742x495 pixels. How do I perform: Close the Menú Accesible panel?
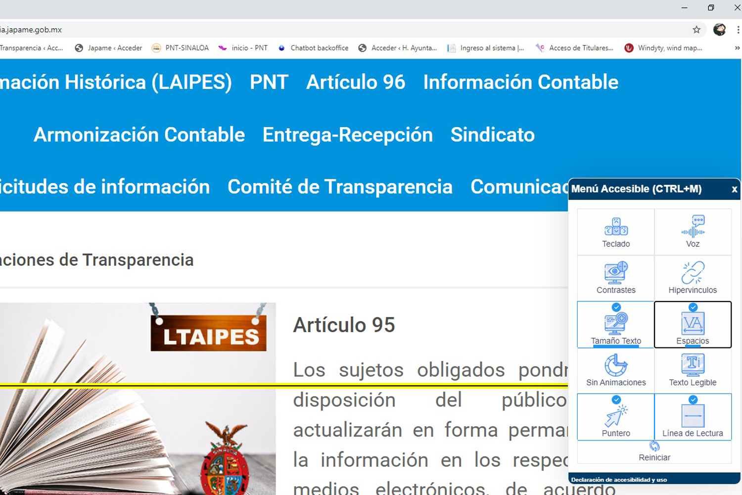click(x=734, y=189)
